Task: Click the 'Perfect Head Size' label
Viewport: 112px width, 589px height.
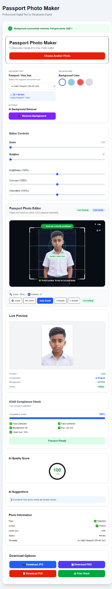Action: tap(57, 256)
